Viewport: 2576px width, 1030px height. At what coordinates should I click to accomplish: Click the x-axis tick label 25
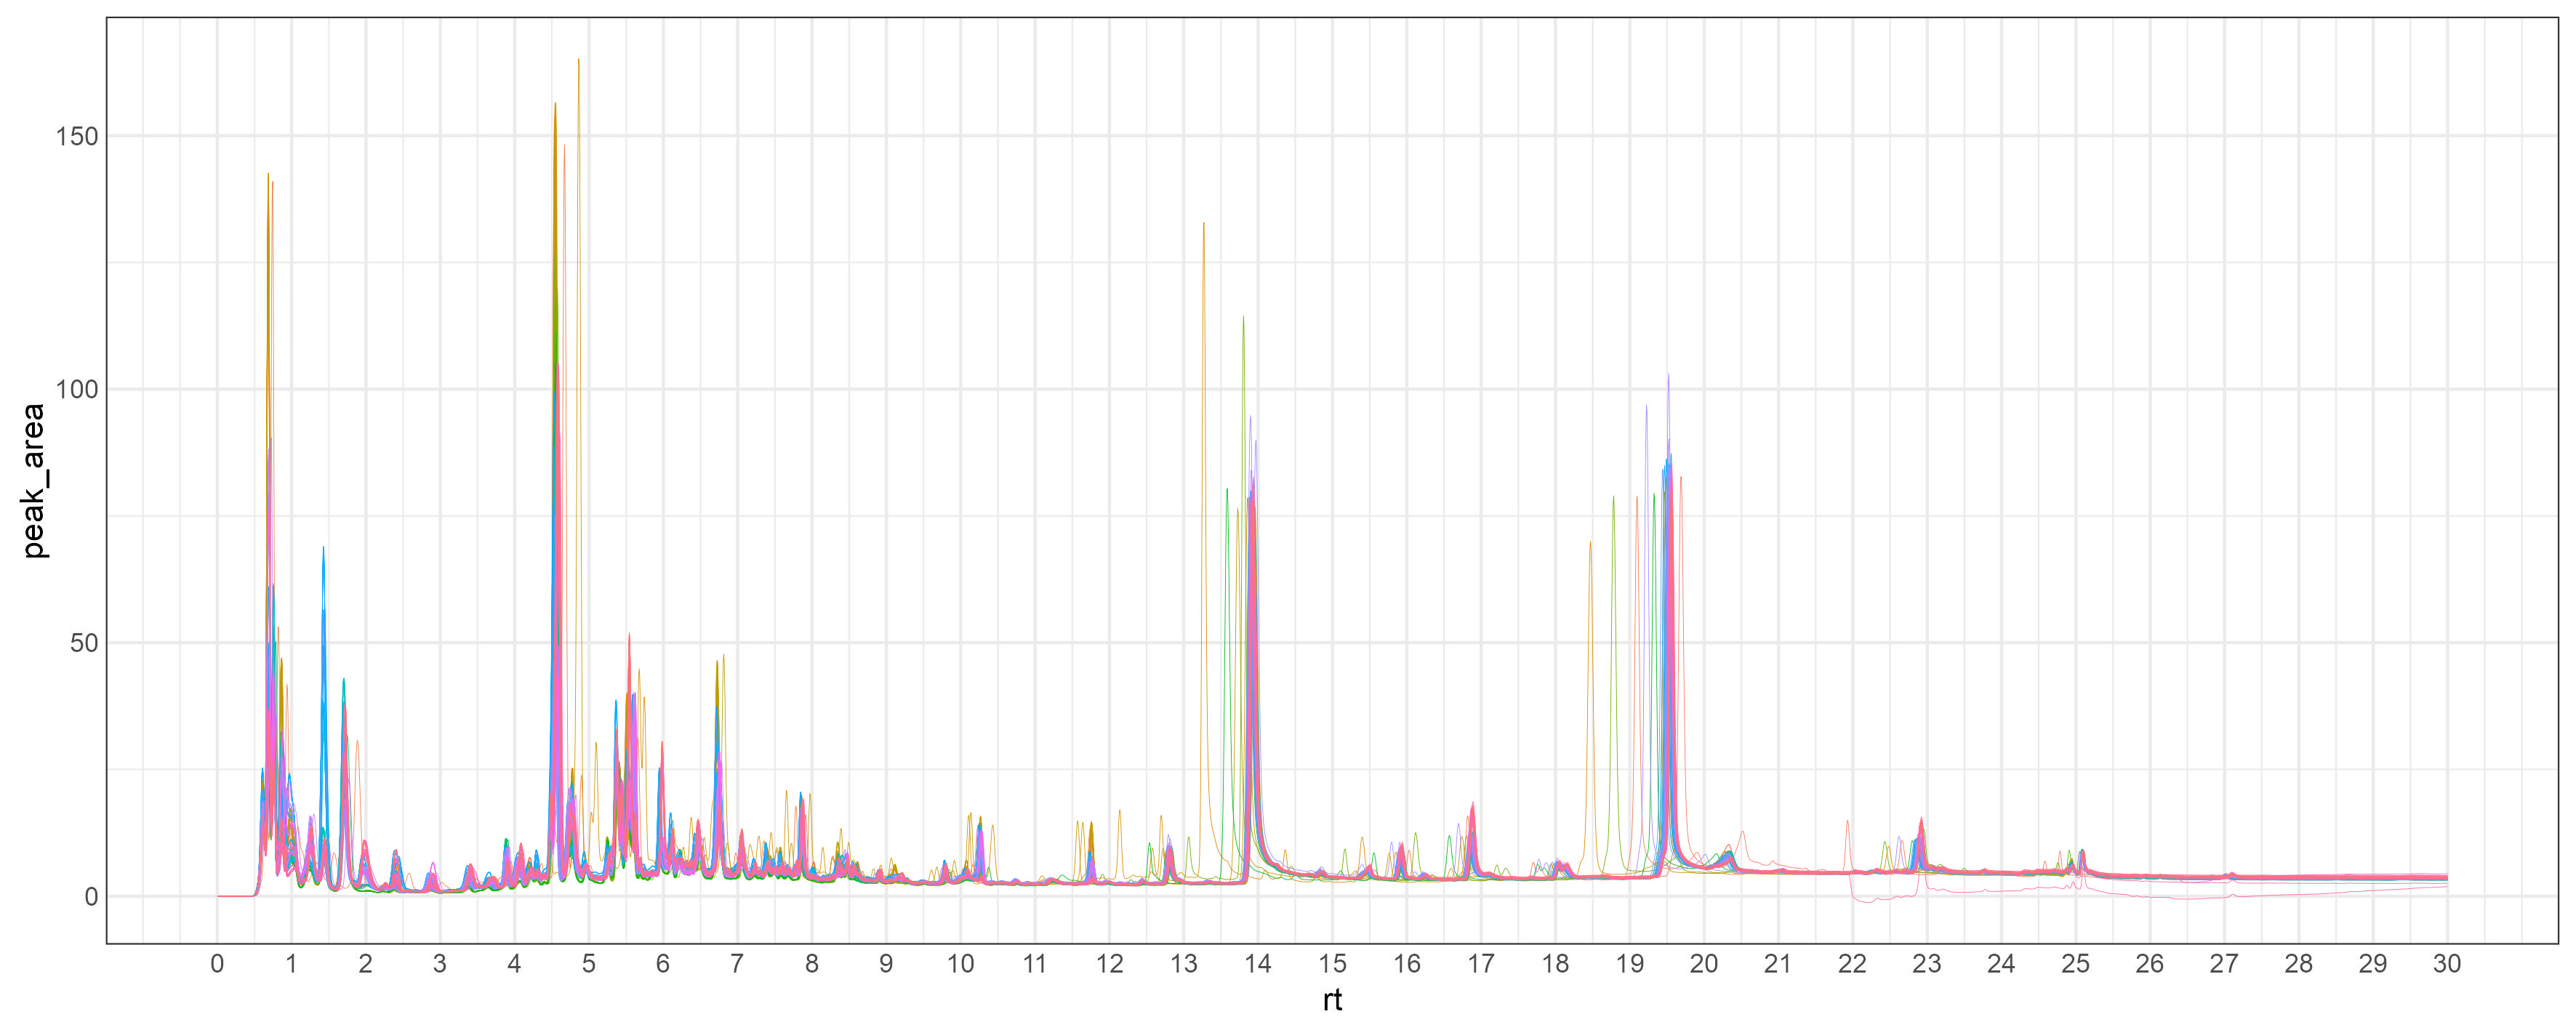tap(2075, 964)
